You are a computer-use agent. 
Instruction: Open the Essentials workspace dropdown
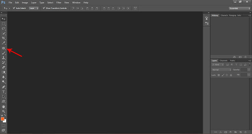239,8
